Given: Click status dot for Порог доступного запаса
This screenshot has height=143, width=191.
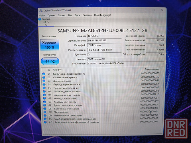Looking at the screenshot, I should click(44, 85).
